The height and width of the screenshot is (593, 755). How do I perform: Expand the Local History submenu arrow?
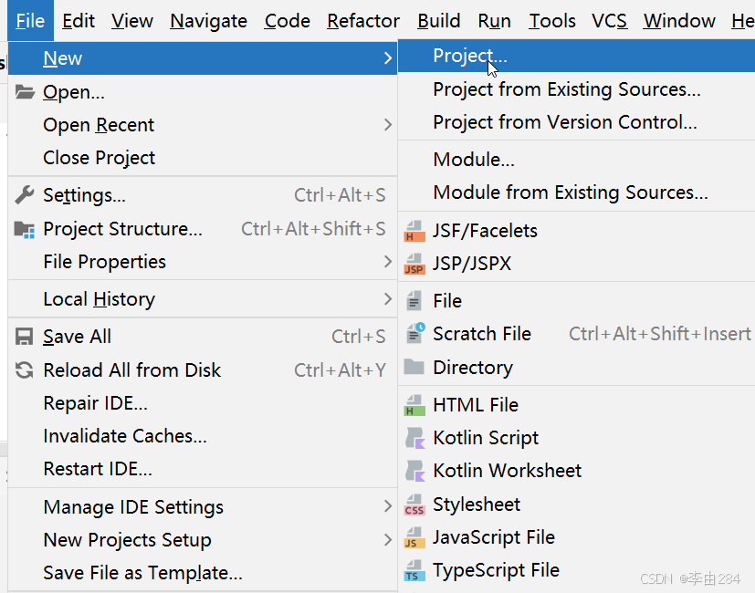click(x=388, y=299)
